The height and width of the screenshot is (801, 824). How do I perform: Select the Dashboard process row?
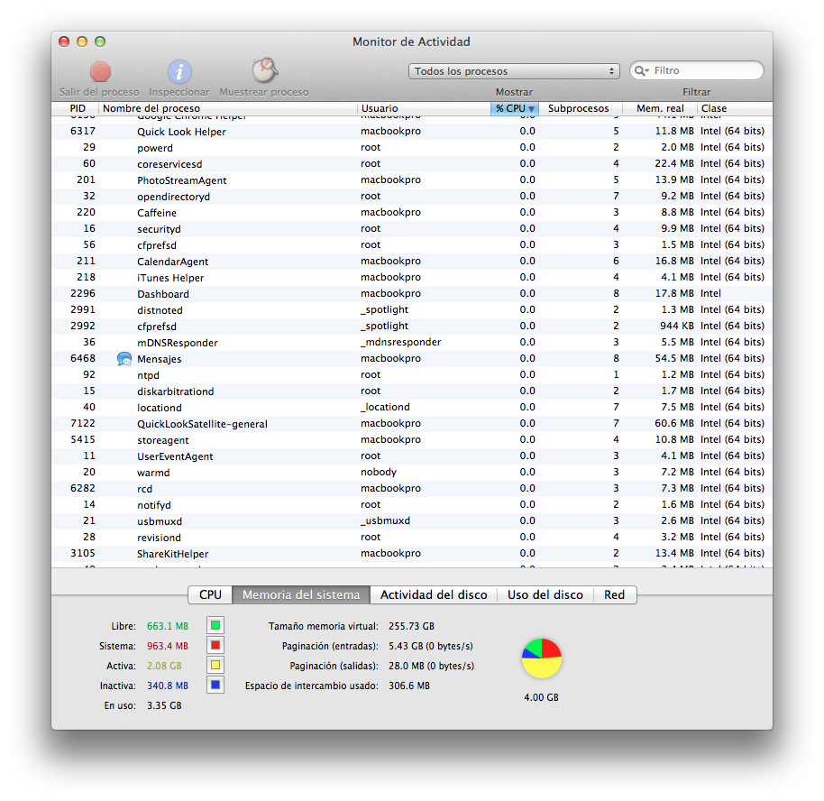coord(412,294)
